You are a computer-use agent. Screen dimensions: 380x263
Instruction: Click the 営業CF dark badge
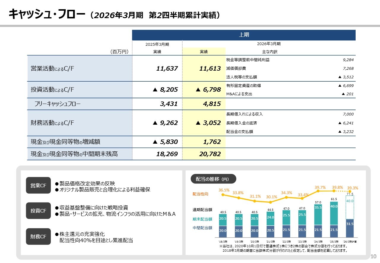(38, 186)
